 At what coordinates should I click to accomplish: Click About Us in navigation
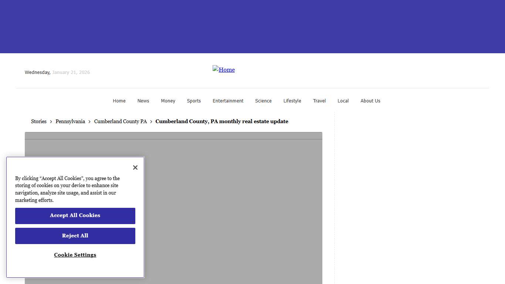coord(370,101)
